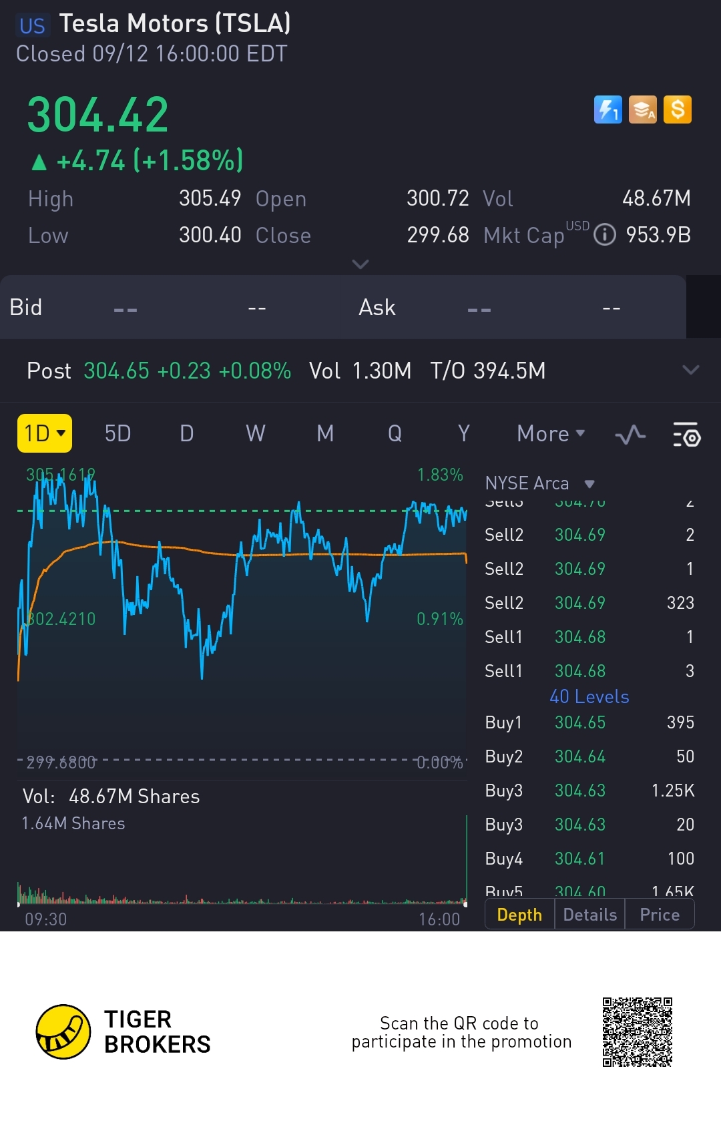Tap the promotion QR code
721x1133 pixels.
tap(638, 1032)
